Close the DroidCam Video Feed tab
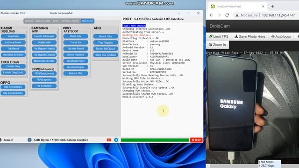Viewport: 299px width, 168px height. (263, 7)
